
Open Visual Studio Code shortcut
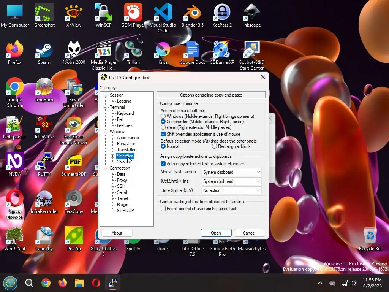point(163,17)
